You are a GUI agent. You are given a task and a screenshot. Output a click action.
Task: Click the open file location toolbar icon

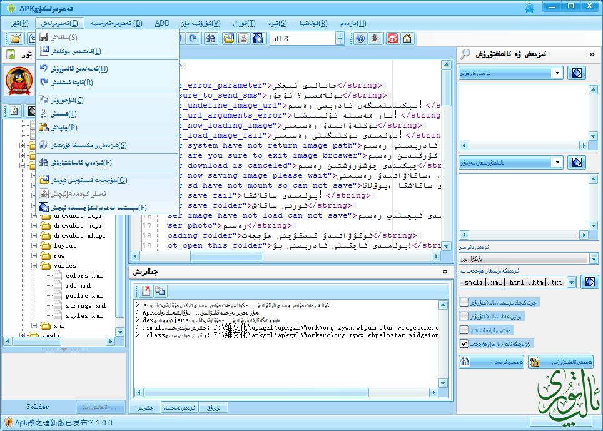click(x=229, y=38)
